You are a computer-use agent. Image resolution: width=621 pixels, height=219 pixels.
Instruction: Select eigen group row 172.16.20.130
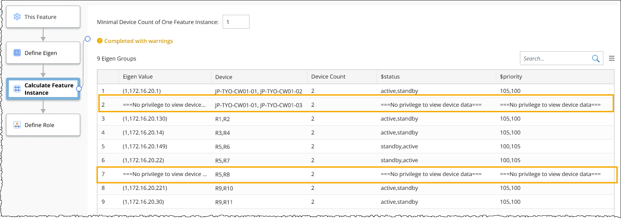(145, 119)
